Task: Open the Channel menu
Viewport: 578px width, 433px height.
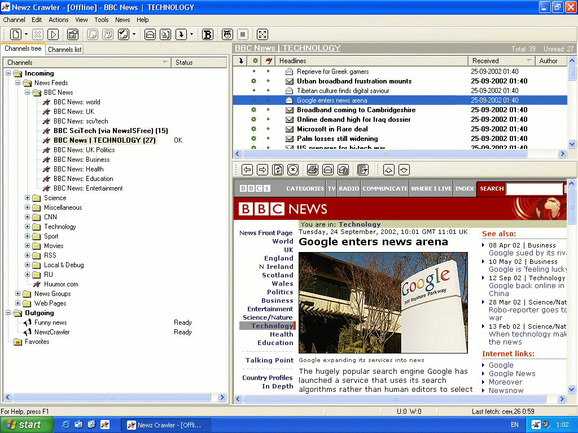Action: tap(14, 20)
